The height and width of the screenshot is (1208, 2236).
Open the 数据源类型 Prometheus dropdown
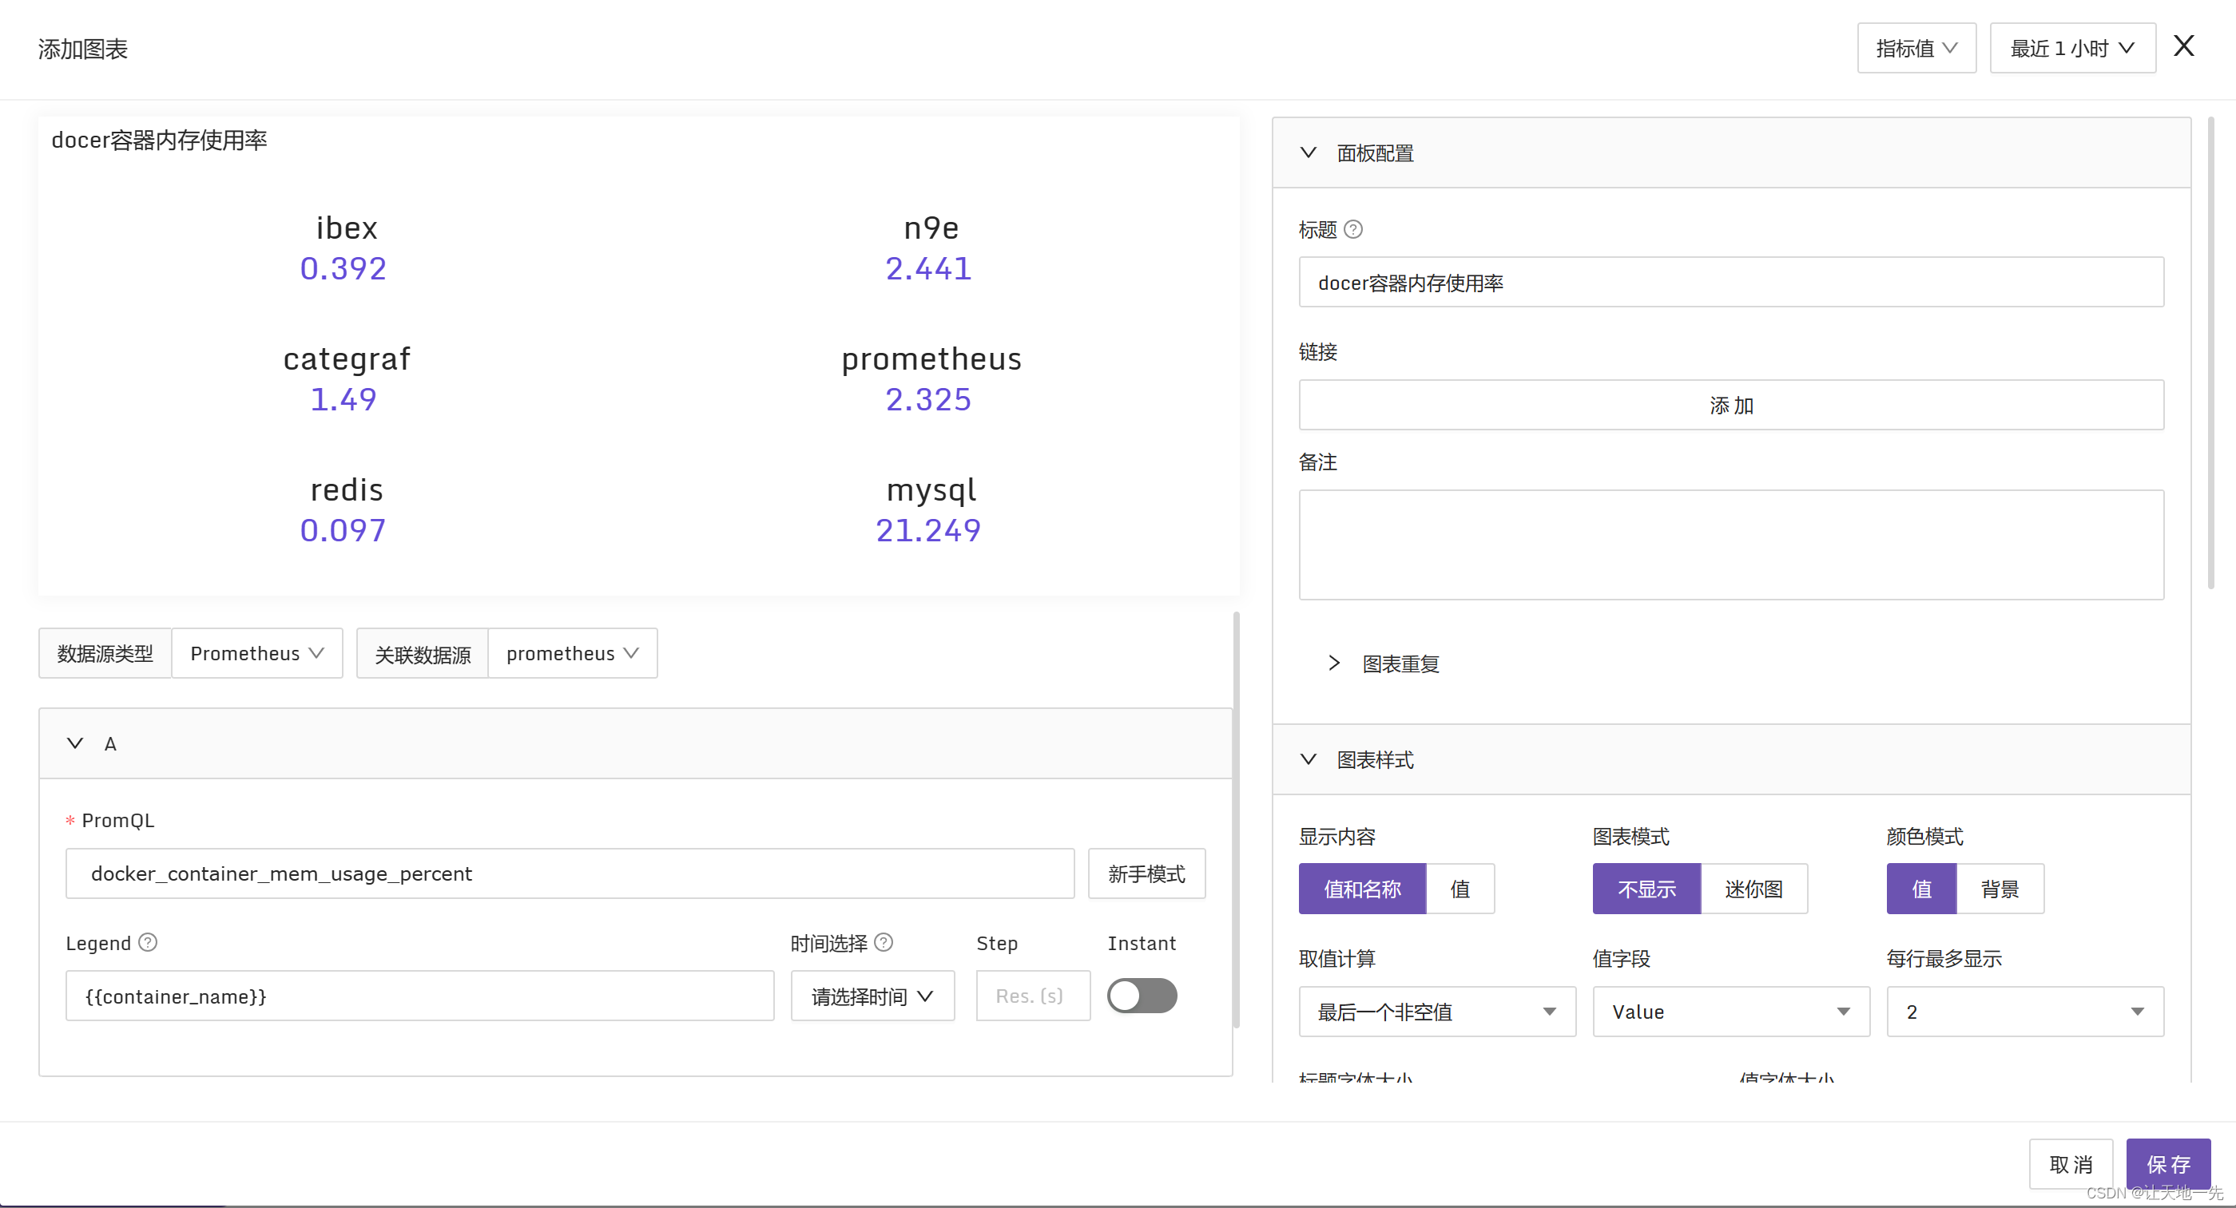pos(257,653)
